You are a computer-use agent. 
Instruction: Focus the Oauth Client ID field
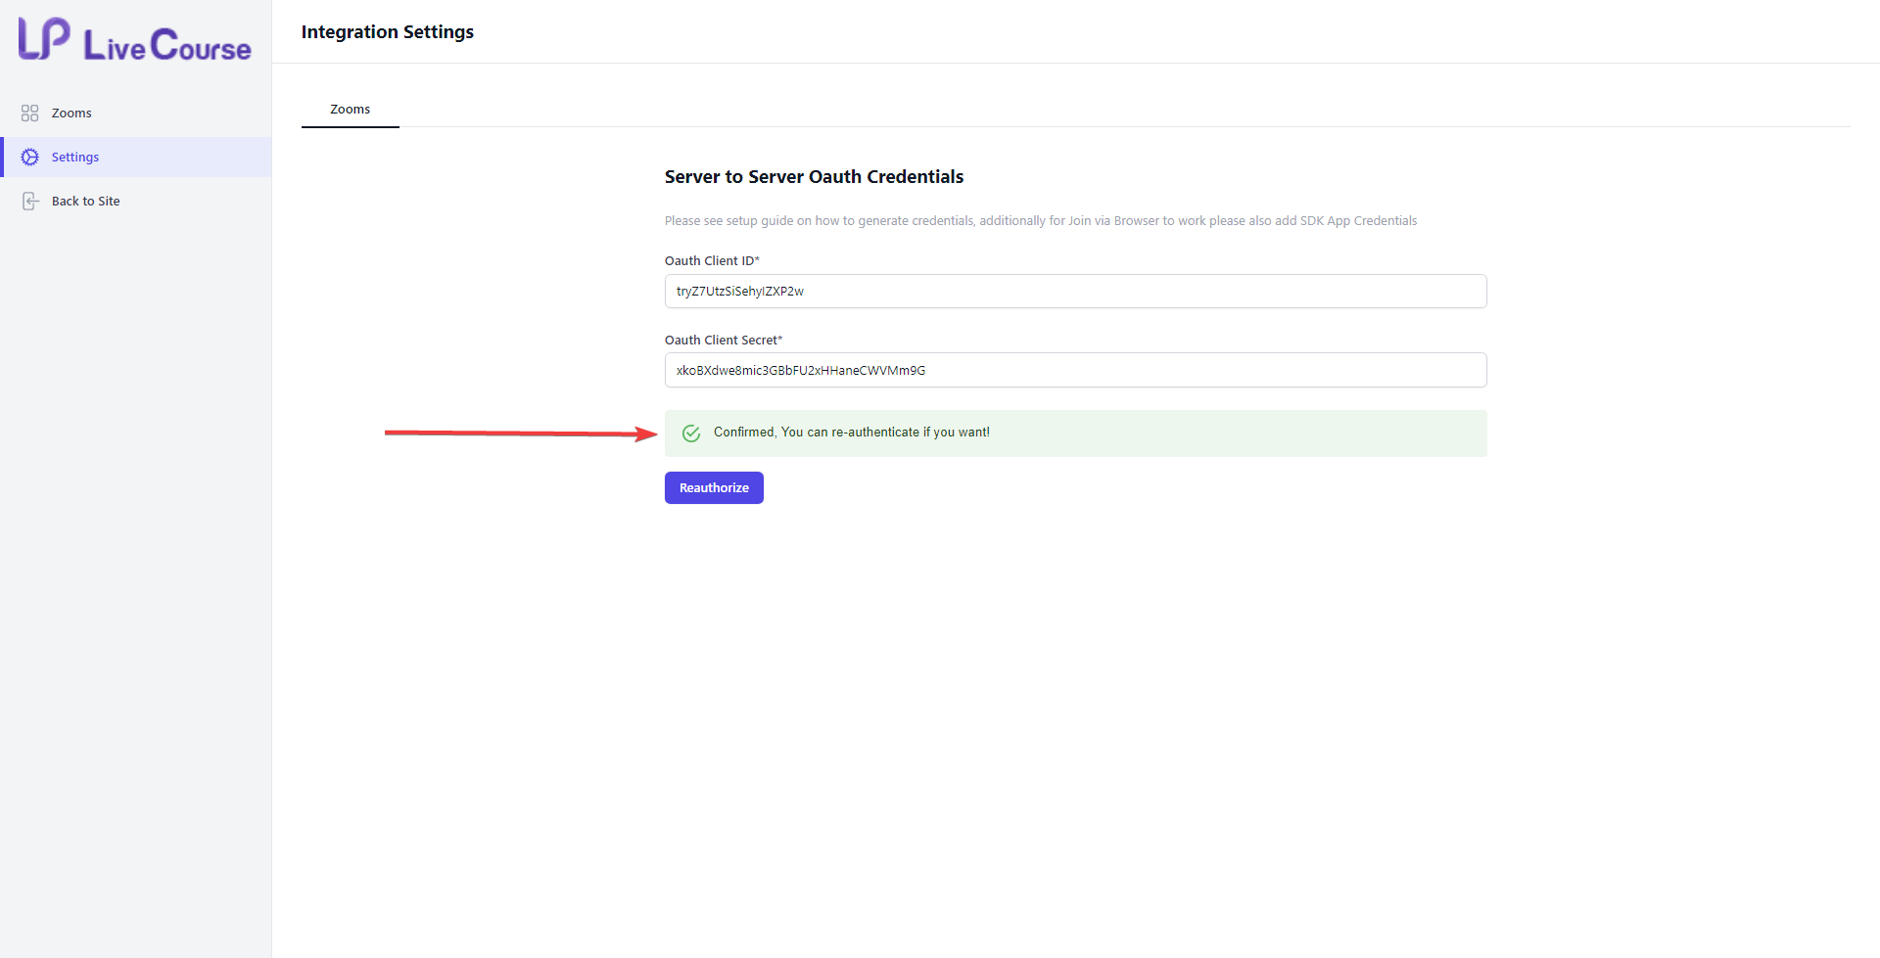pyautogui.click(x=1075, y=292)
